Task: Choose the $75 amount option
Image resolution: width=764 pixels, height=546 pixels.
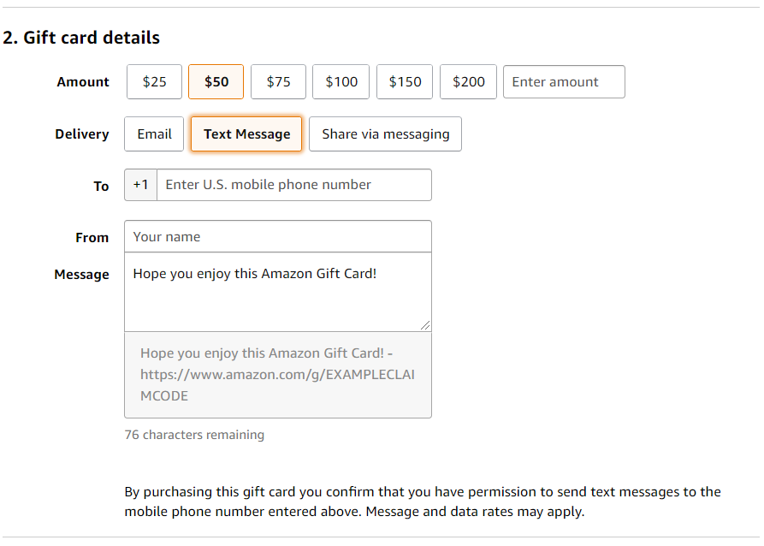Action: (x=278, y=81)
